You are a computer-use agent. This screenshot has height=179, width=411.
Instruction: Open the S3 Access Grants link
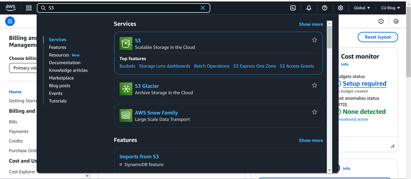point(297,66)
